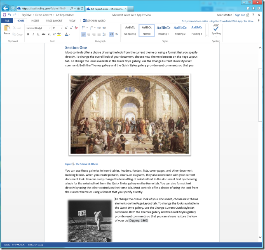The image size is (265, 250).
Task: Click the Sign out link
Action: coord(240,15)
